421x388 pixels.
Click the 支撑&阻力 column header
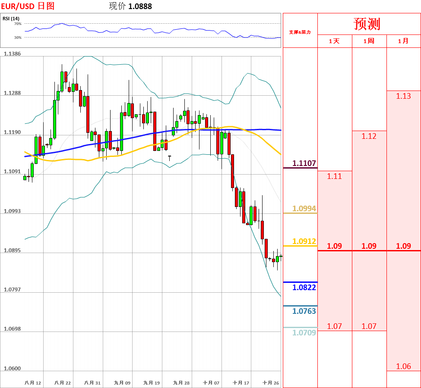(x=300, y=32)
